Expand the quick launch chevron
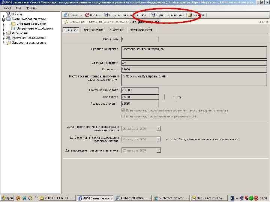Screen dimensions: 270x202 point(36,198)
